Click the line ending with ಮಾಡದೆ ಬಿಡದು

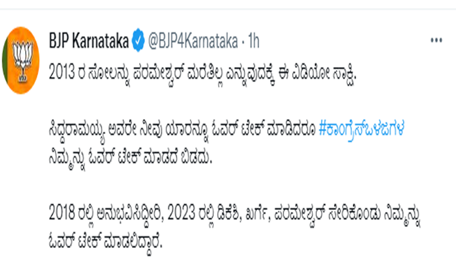(130, 158)
